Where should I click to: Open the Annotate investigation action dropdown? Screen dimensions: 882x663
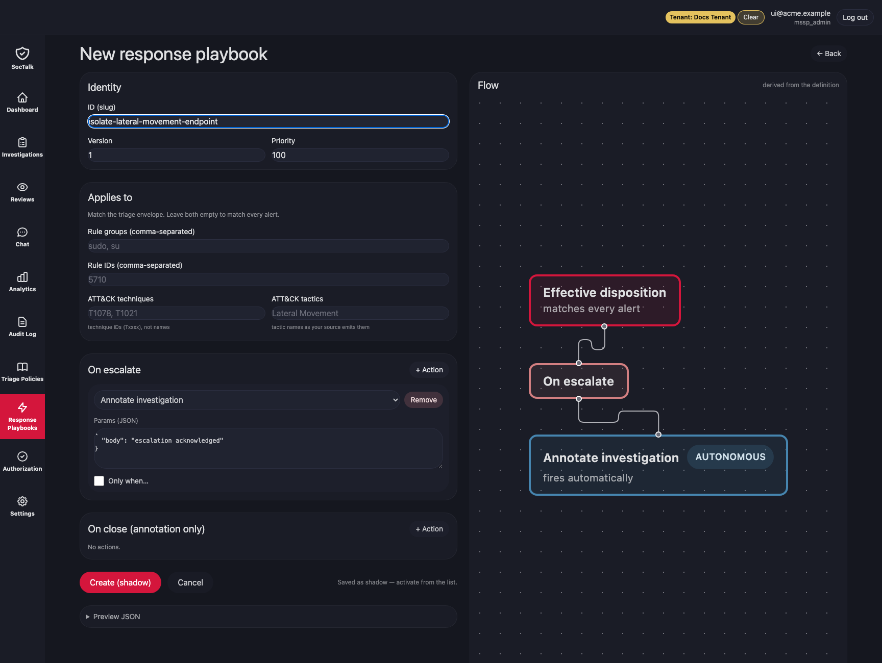pos(247,400)
